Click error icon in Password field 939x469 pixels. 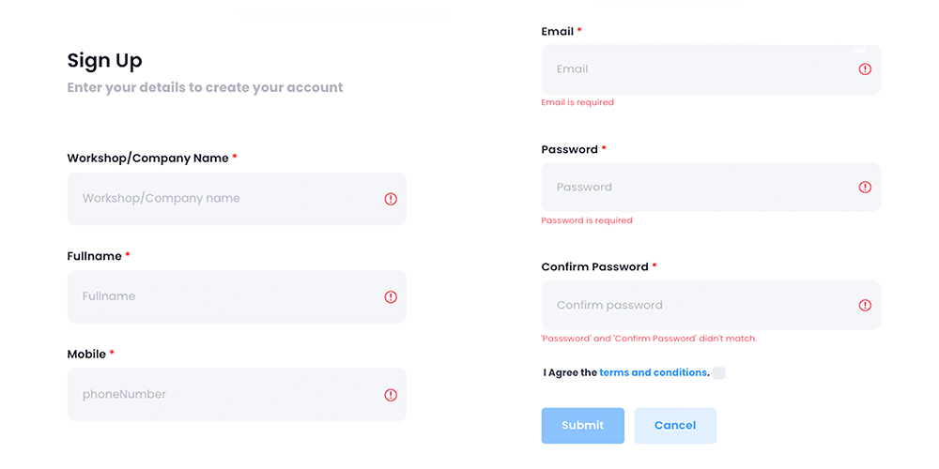(x=865, y=188)
